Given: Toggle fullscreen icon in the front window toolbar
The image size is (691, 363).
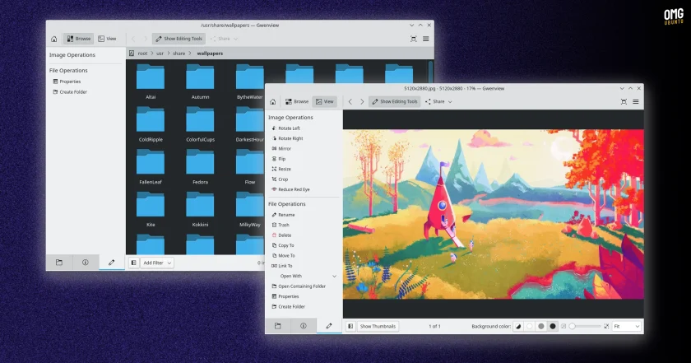Looking at the screenshot, I should click(x=624, y=101).
